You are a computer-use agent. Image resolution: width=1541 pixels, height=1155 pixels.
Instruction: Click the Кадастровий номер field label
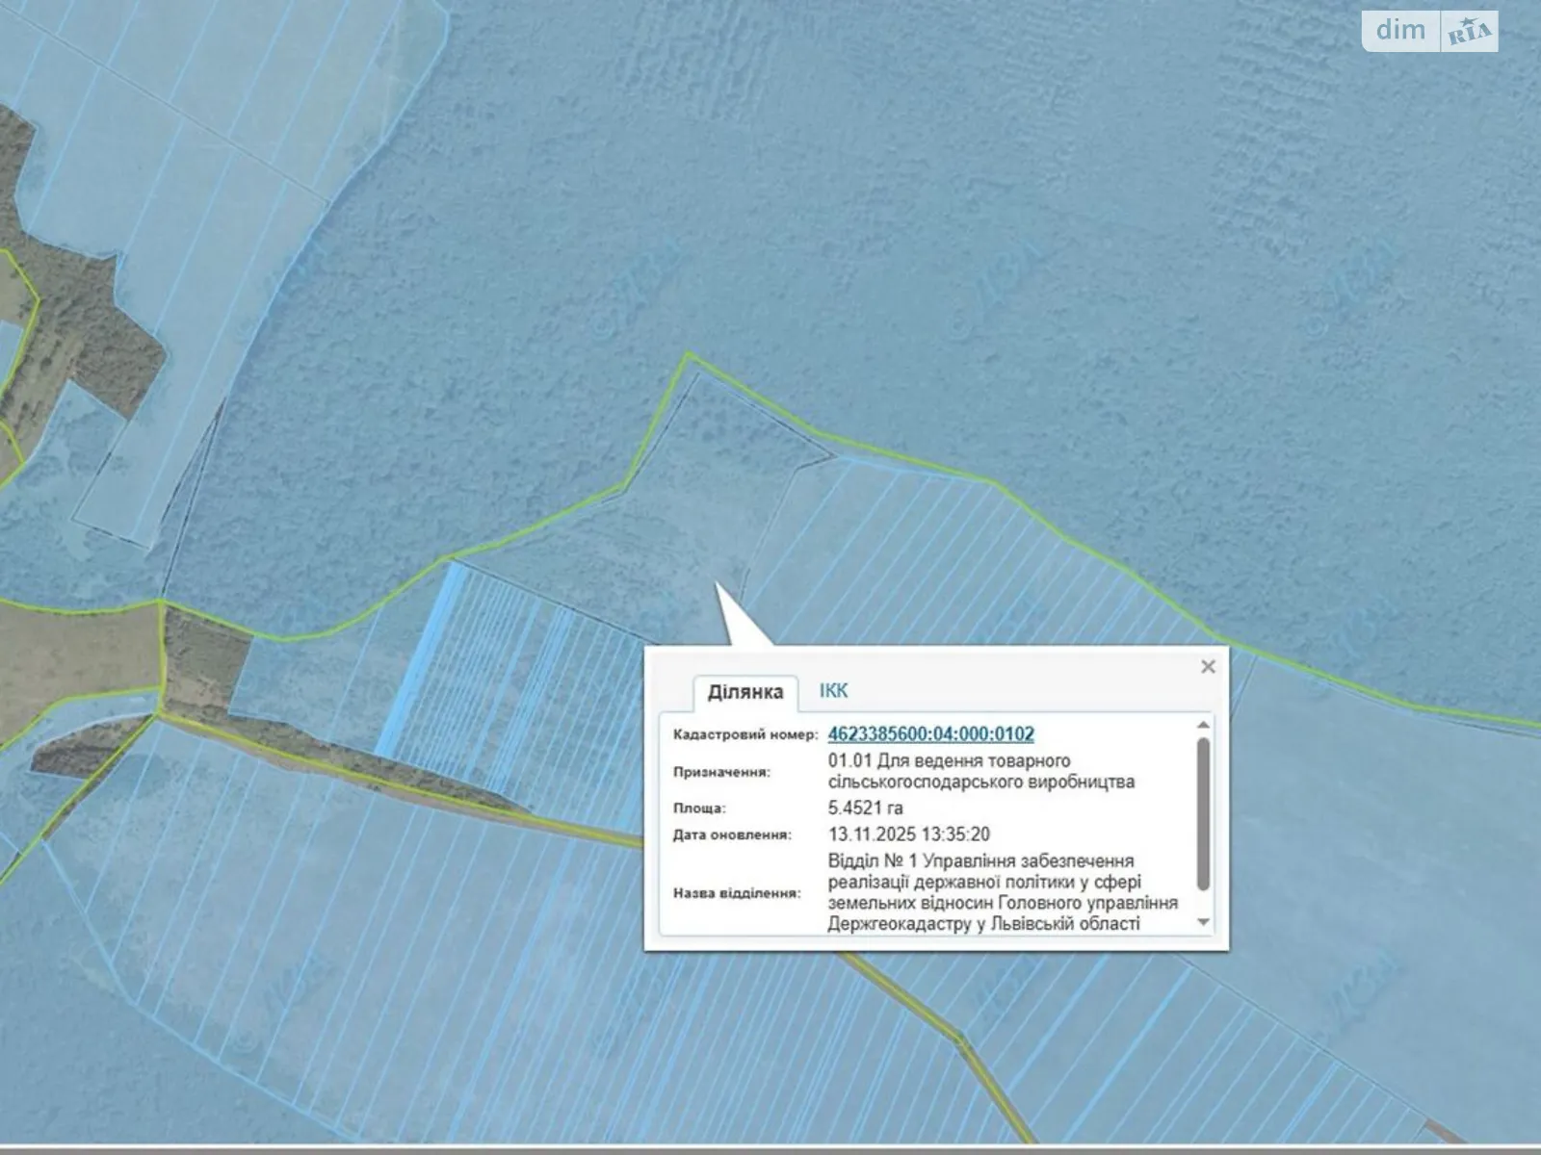(744, 734)
